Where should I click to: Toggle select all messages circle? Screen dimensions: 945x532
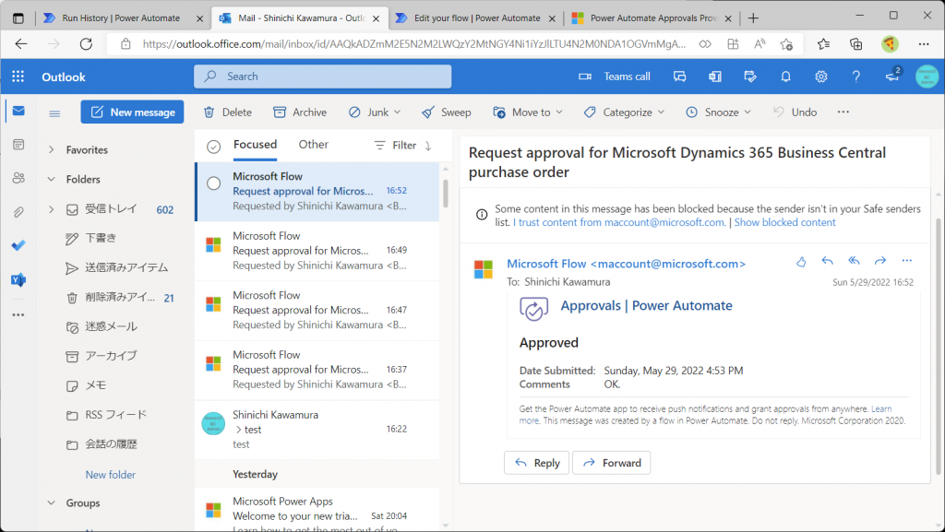[x=213, y=147]
